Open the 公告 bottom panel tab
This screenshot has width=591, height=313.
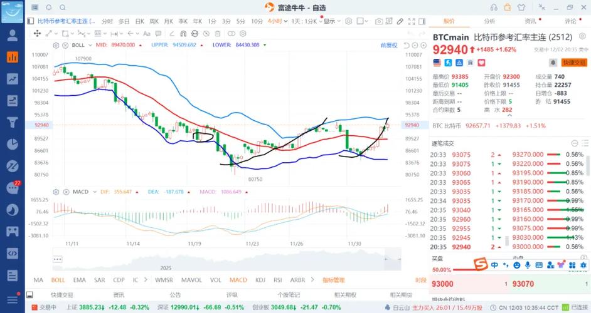[x=175, y=295]
